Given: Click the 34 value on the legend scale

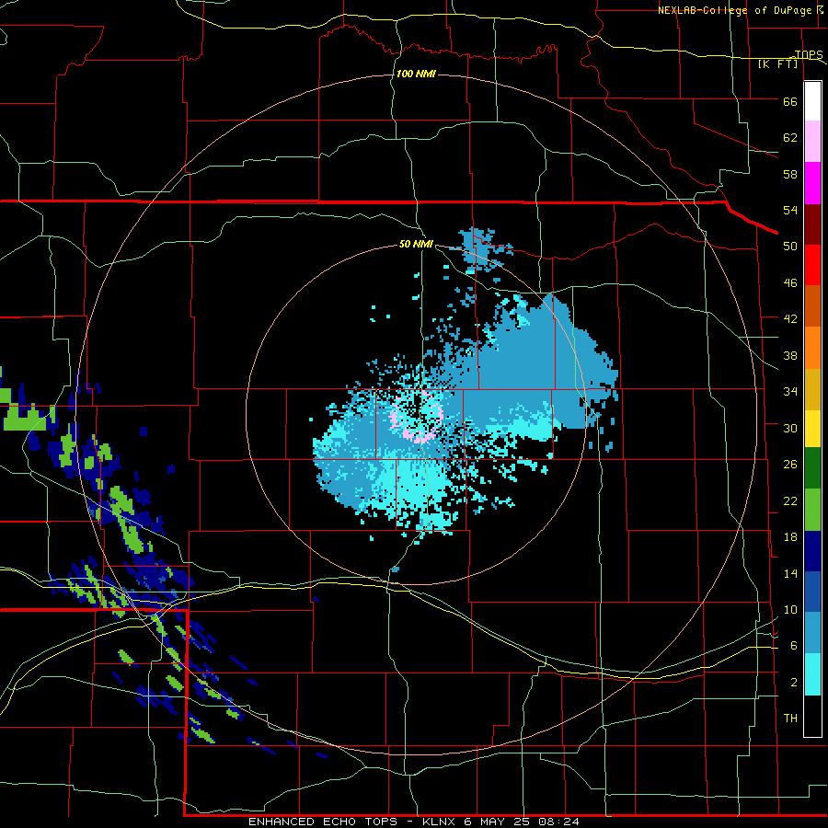Looking at the screenshot, I should pyautogui.click(x=790, y=391).
